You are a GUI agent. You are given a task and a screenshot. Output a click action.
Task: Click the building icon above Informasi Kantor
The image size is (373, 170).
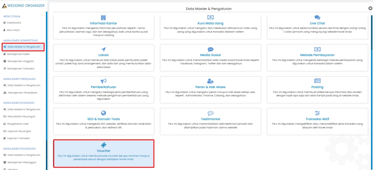(x=103, y=17)
